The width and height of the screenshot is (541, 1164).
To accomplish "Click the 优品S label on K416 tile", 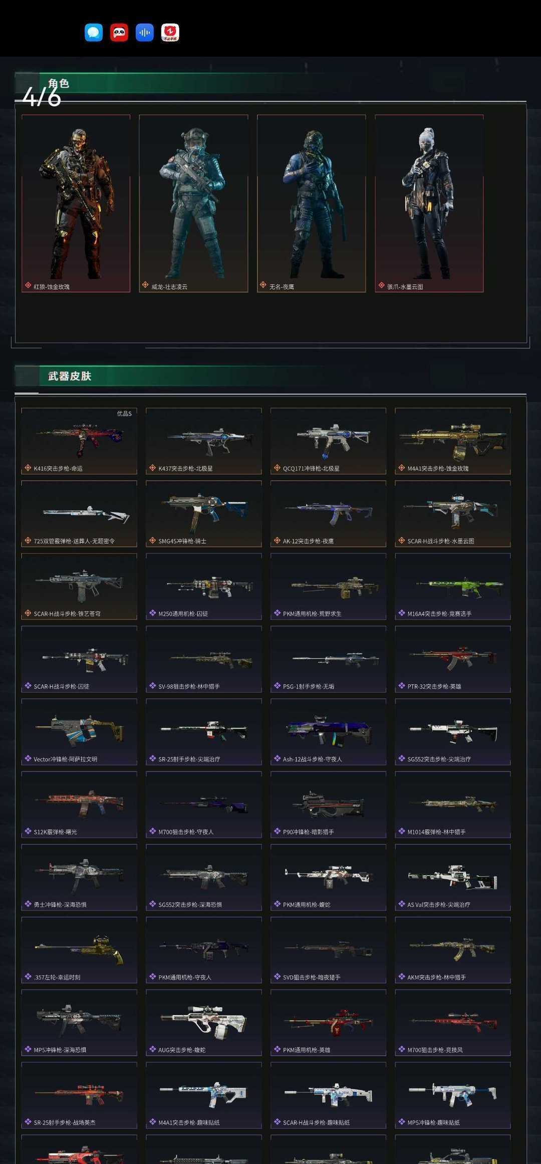I will tap(124, 414).
